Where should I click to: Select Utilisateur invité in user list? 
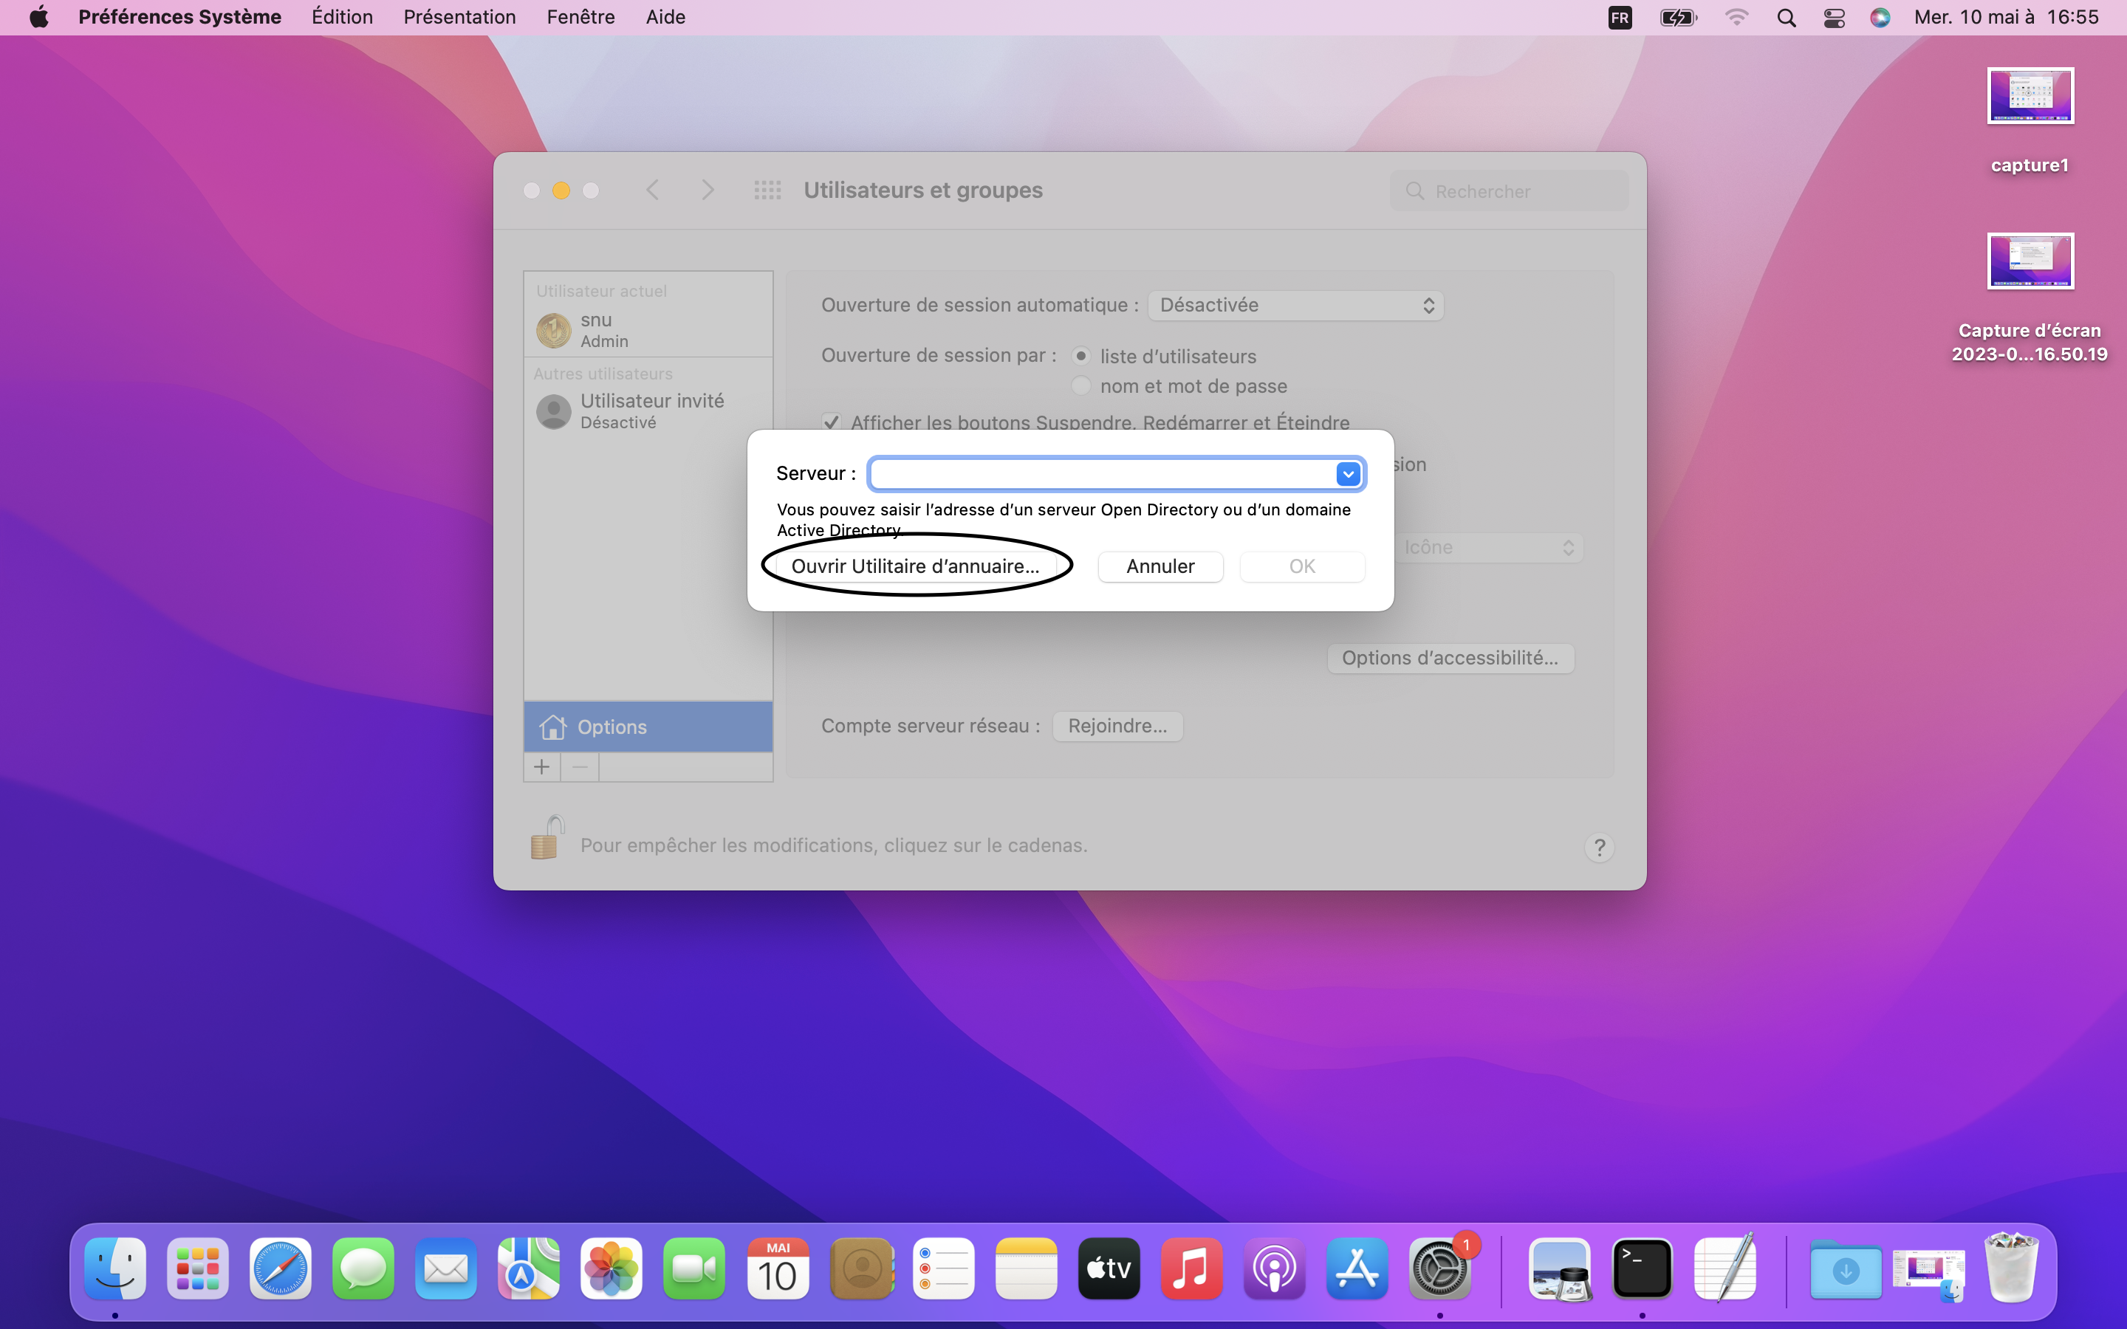pyautogui.click(x=648, y=411)
